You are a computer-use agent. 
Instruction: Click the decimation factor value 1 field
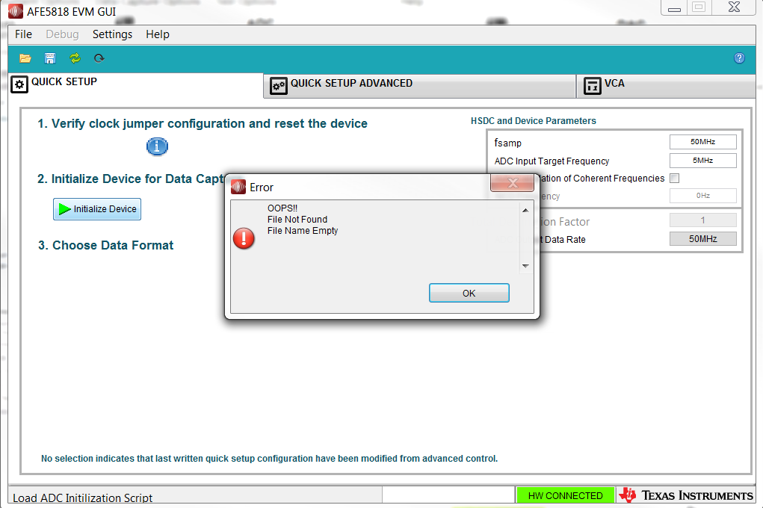point(702,220)
